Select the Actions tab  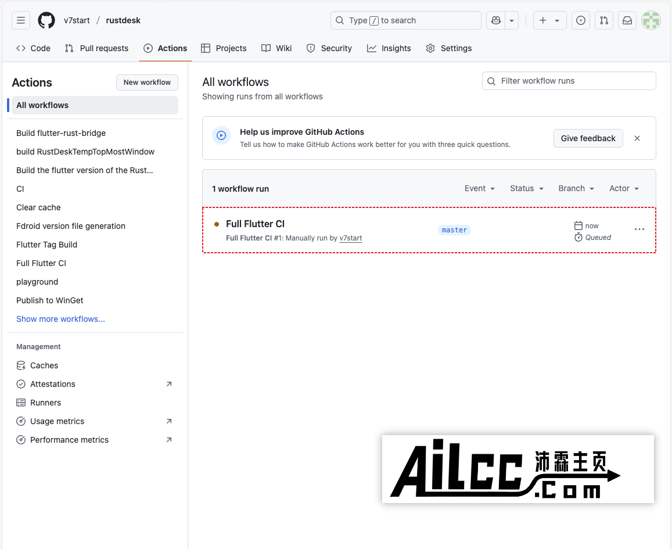click(x=166, y=48)
